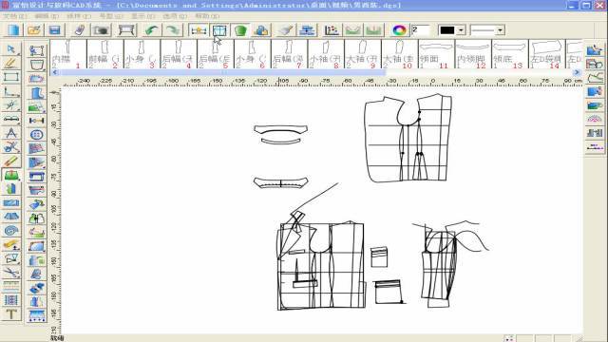Toggle the yellow star seam-line display button
The width and height of the screenshot is (608, 342).
(x=199, y=30)
